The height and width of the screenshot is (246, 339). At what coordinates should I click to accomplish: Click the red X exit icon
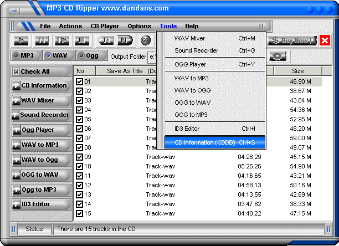pyautogui.click(x=325, y=40)
